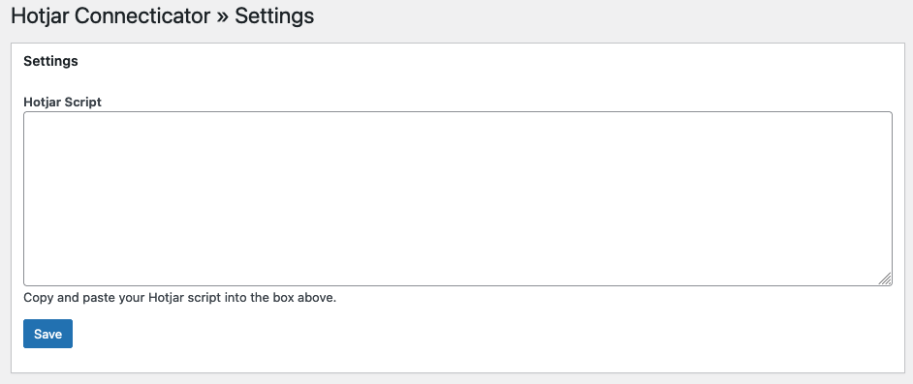The width and height of the screenshot is (913, 384).
Task: Click the textarea resize grip handle
Action: click(885, 279)
